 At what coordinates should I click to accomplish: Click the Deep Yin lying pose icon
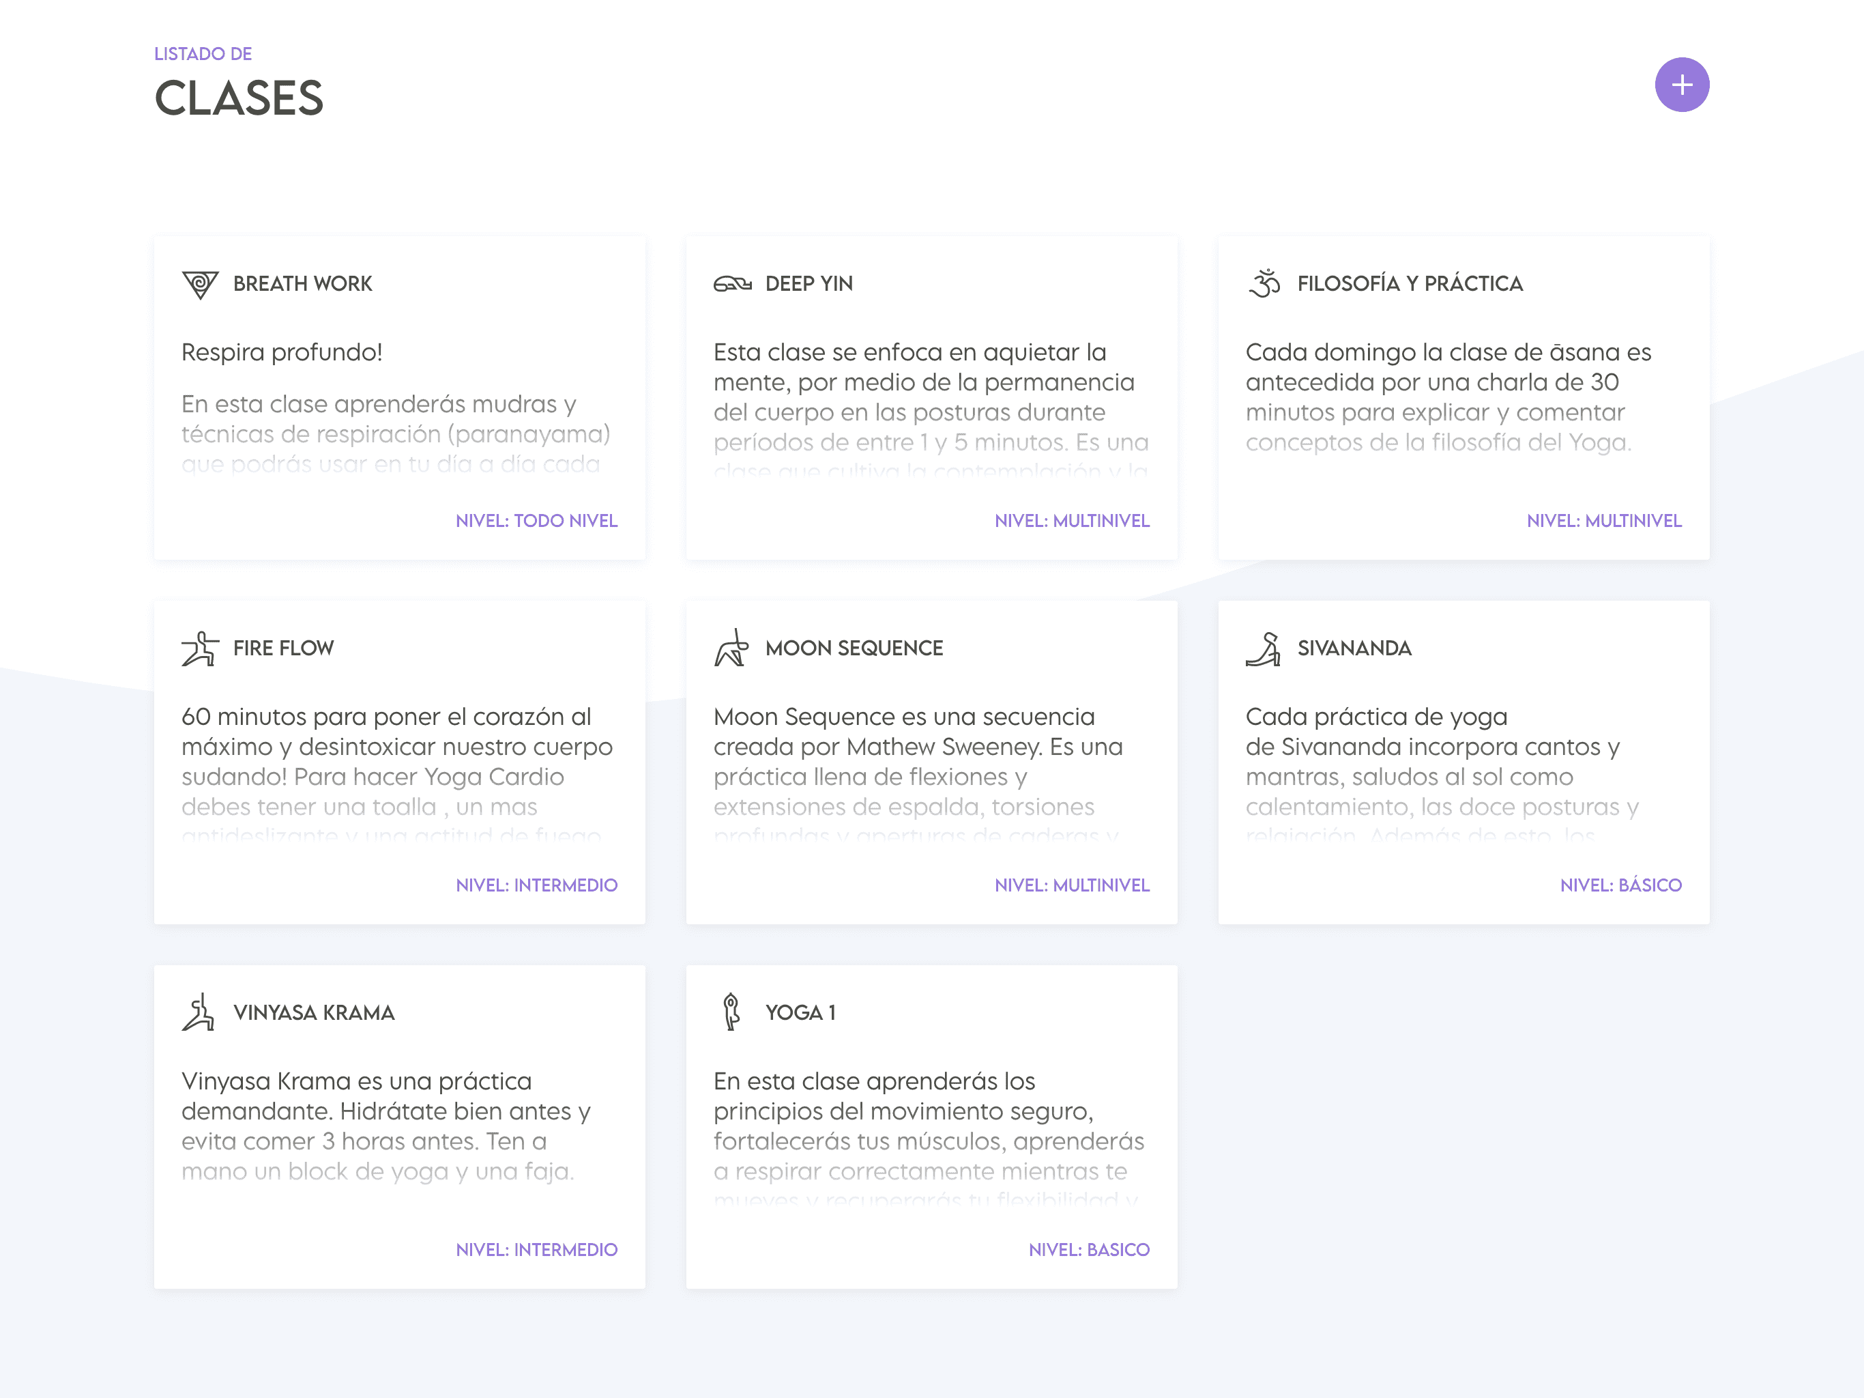731,284
